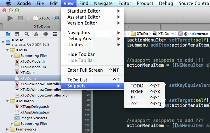Open the Editor menu
Viewport: 210px width, 133px height.
125,3
